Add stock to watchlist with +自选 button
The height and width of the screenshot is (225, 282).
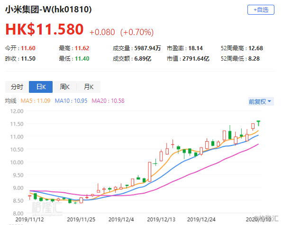click(261, 9)
